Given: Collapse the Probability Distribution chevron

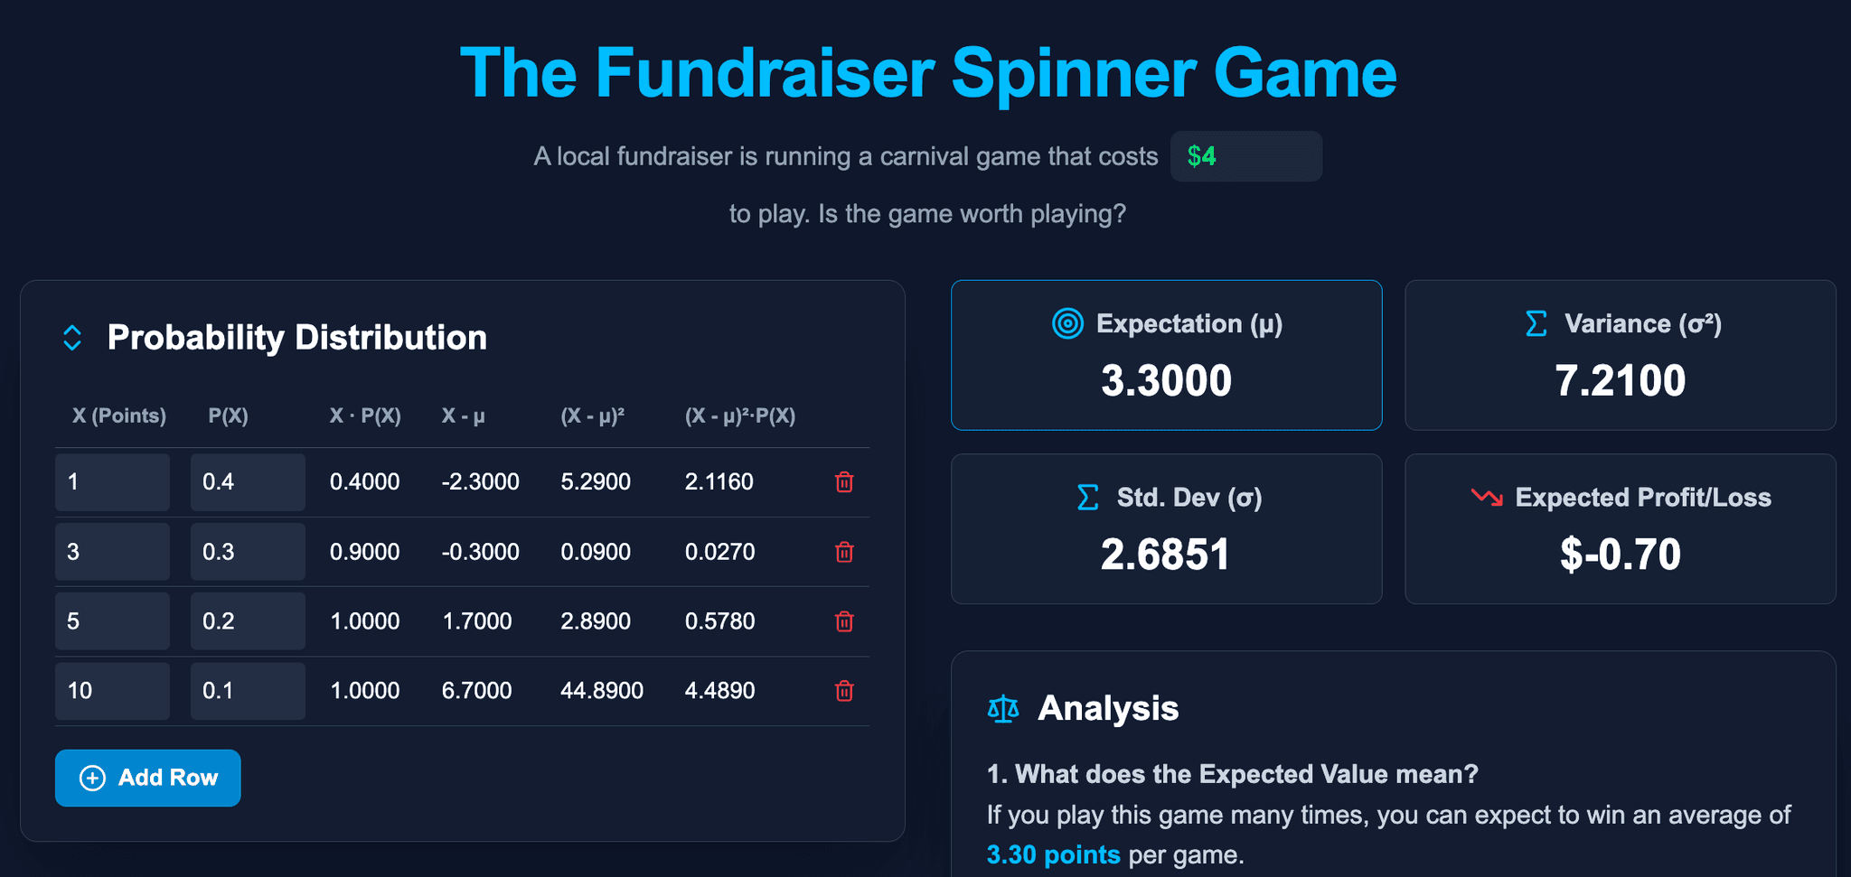Looking at the screenshot, I should pos(72,338).
